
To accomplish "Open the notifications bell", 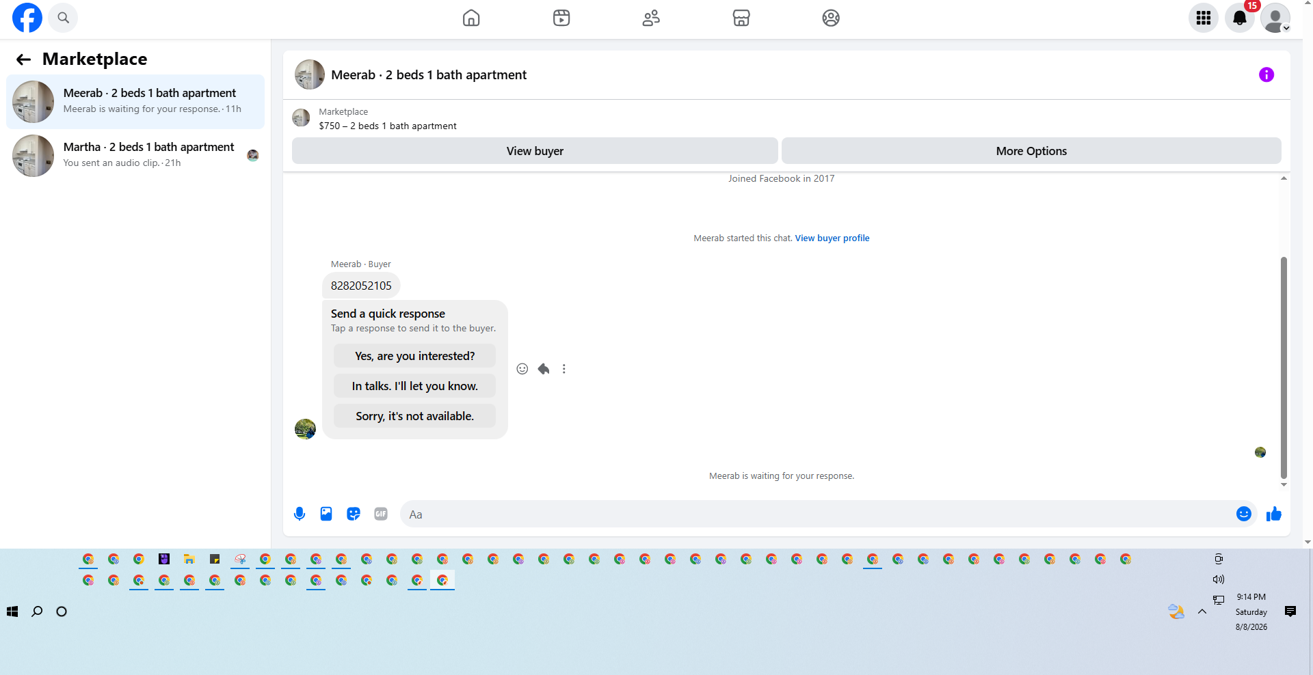I will tap(1240, 18).
